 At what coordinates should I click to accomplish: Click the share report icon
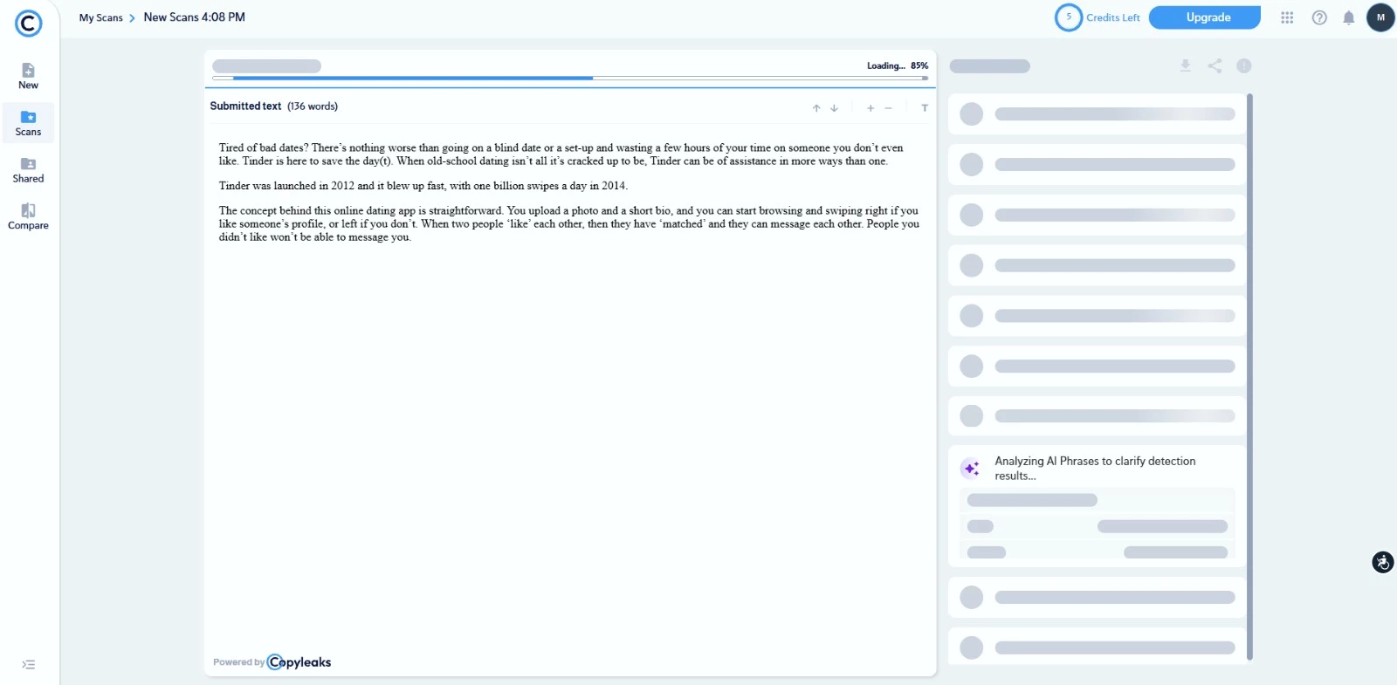tap(1215, 65)
